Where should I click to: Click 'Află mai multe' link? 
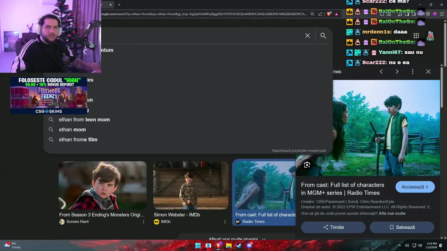392,213
